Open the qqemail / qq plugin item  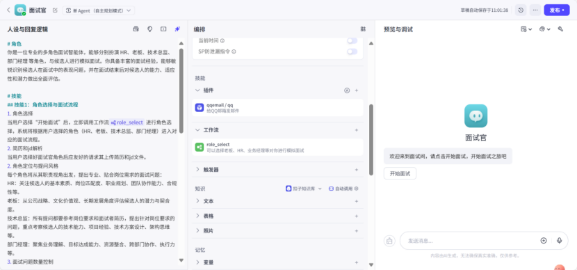coord(277,108)
